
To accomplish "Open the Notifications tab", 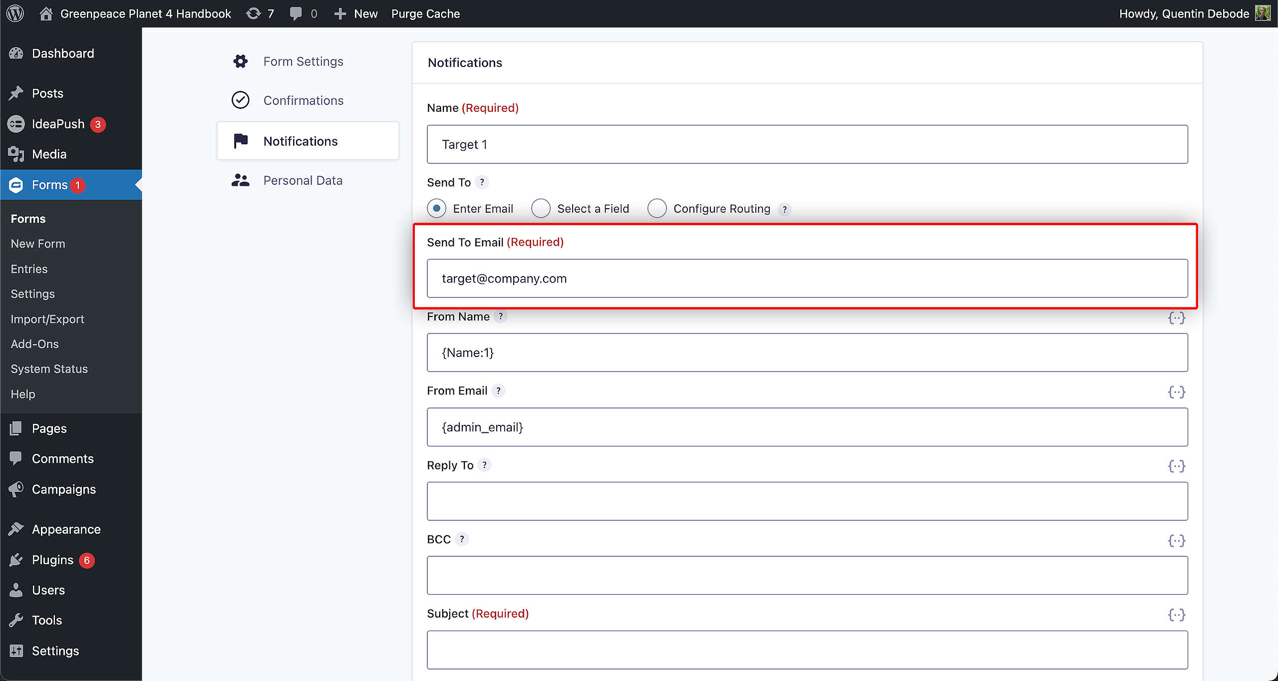I will pyautogui.click(x=308, y=141).
